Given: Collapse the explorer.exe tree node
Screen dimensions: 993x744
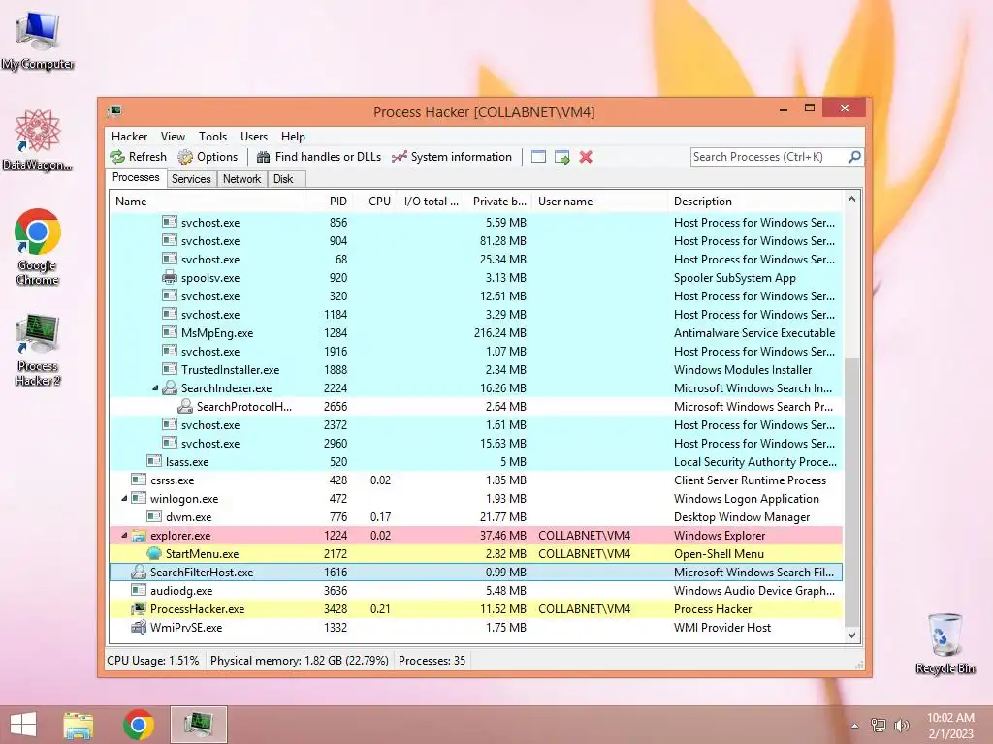Looking at the screenshot, I should (x=124, y=535).
